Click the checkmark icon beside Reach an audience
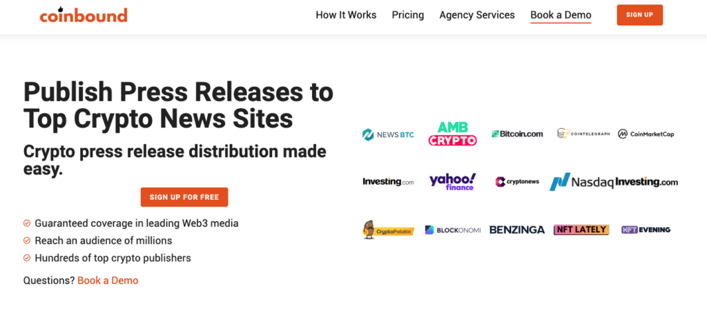Image resolution: width=707 pixels, height=310 pixels. 27,240
